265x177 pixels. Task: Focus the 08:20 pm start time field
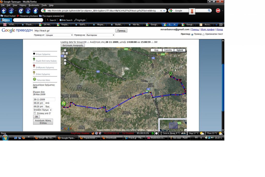click(x=39, y=103)
